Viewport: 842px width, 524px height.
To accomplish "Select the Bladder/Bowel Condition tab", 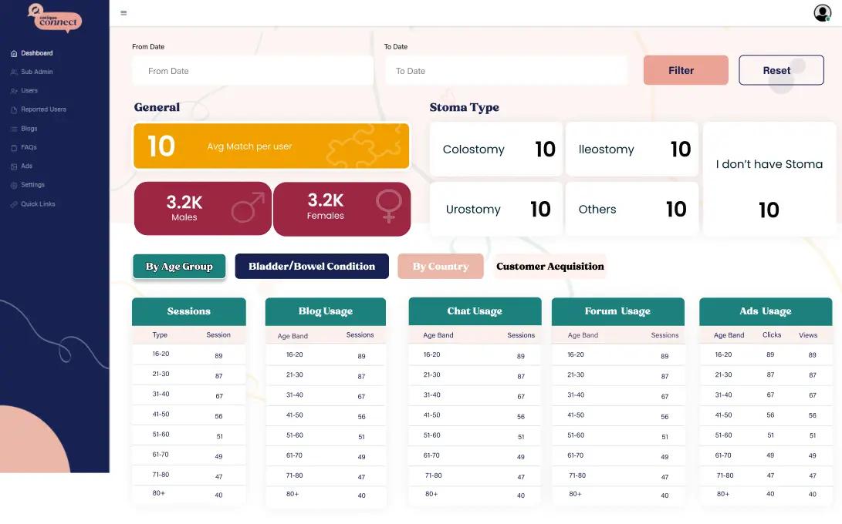I will point(312,267).
